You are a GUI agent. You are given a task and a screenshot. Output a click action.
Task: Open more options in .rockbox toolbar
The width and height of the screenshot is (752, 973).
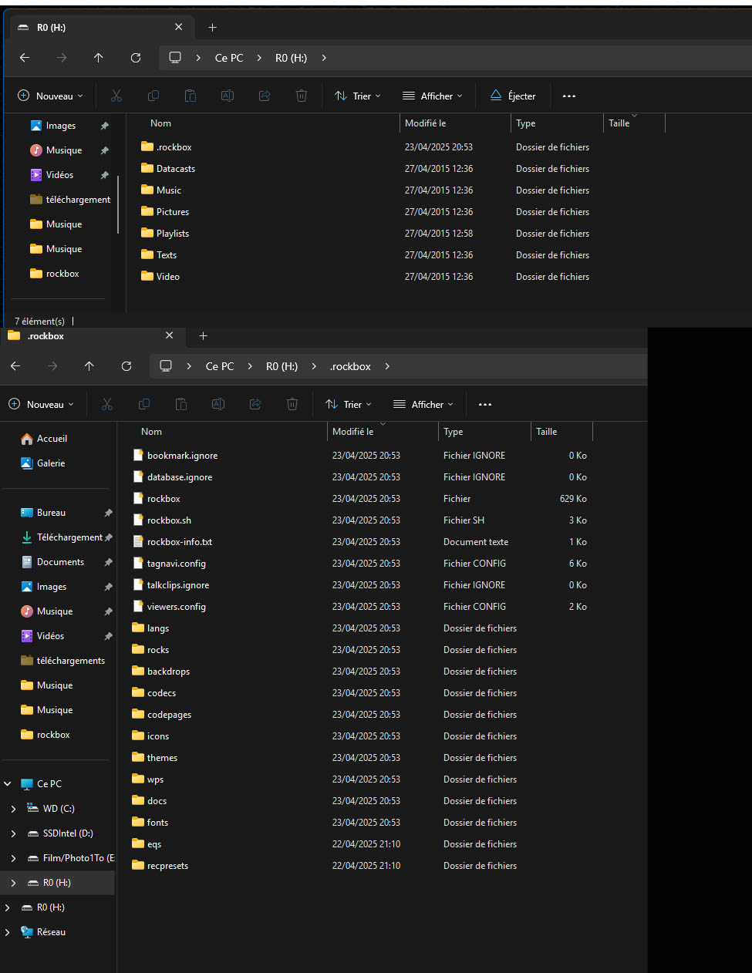coord(485,404)
